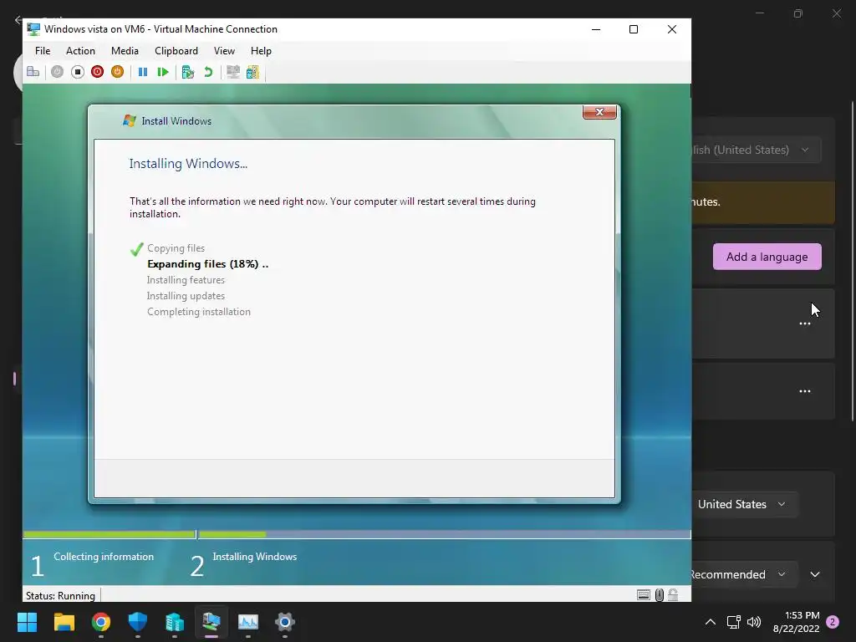Turn off the virtual machine

(x=78, y=72)
